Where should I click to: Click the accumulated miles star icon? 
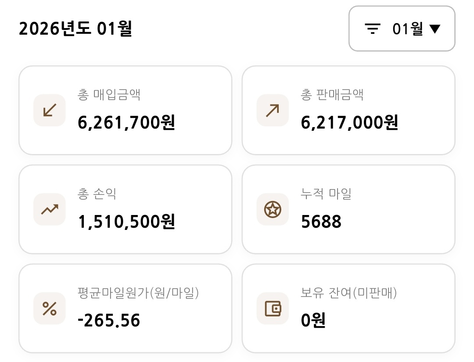point(273,210)
